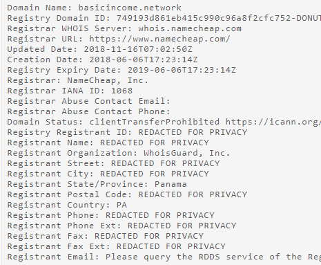Click the Registry Registrant ID line

click(127, 132)
